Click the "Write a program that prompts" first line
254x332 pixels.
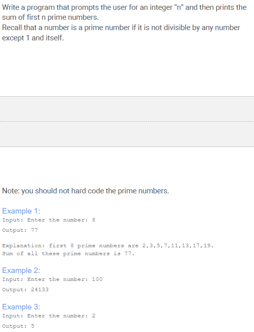pos(124,8)
